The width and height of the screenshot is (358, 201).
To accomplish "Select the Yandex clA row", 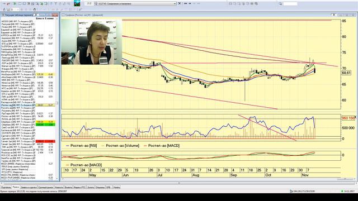I will (x=28, y=161).
